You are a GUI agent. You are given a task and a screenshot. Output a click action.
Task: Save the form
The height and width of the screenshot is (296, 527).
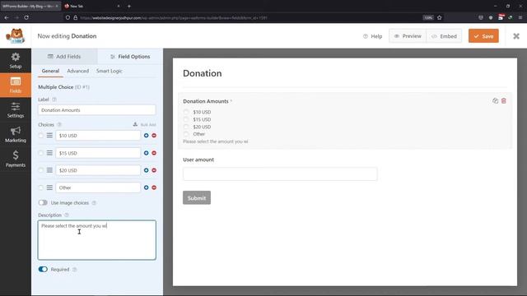(x=483, y=36)
